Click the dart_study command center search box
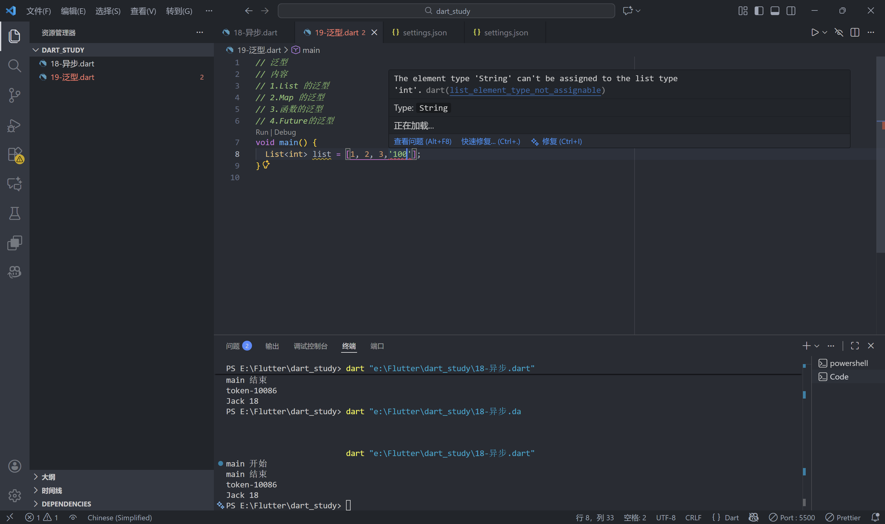 [x=446, y=11]
